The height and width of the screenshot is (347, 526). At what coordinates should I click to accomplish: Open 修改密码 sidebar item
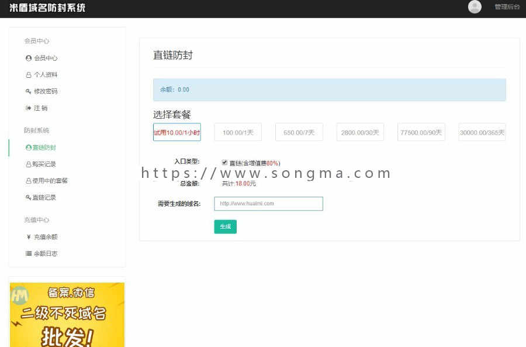46,91
